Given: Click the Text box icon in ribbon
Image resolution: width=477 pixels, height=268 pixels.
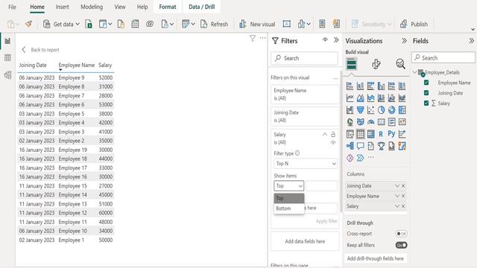Looking at the screenshot, I should (x=286, y=24).
